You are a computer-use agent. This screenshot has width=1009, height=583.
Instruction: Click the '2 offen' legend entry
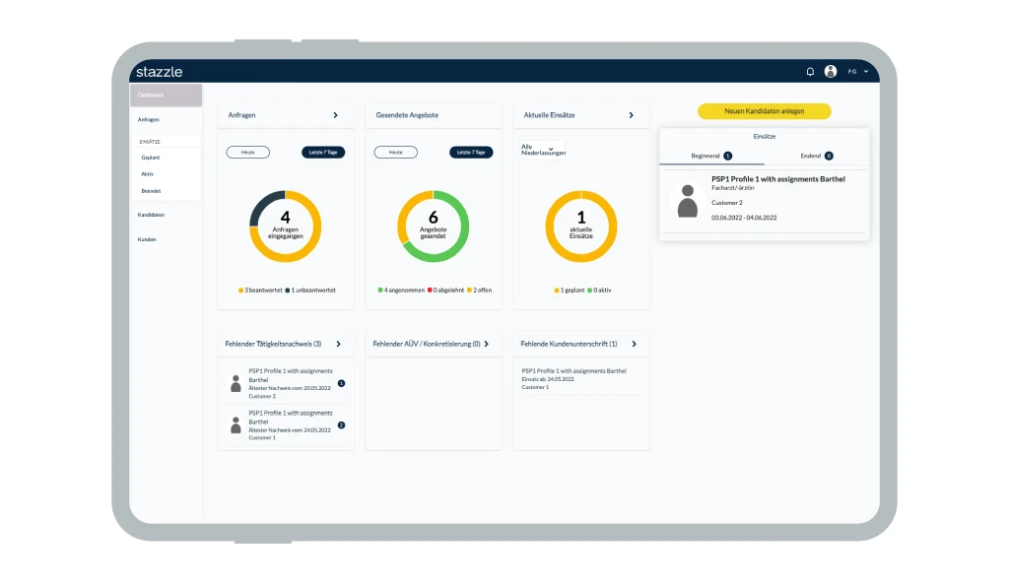480,291
